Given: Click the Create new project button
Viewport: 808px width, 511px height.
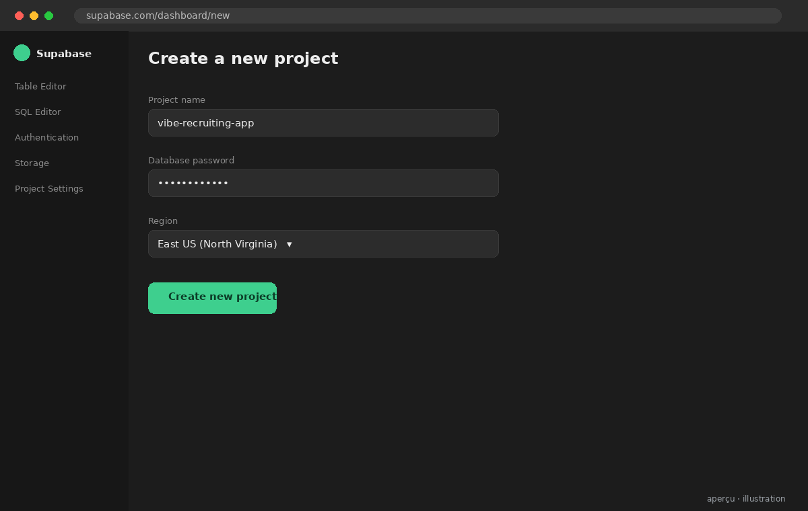Looking at the screenshot, I should click(212, 298).
